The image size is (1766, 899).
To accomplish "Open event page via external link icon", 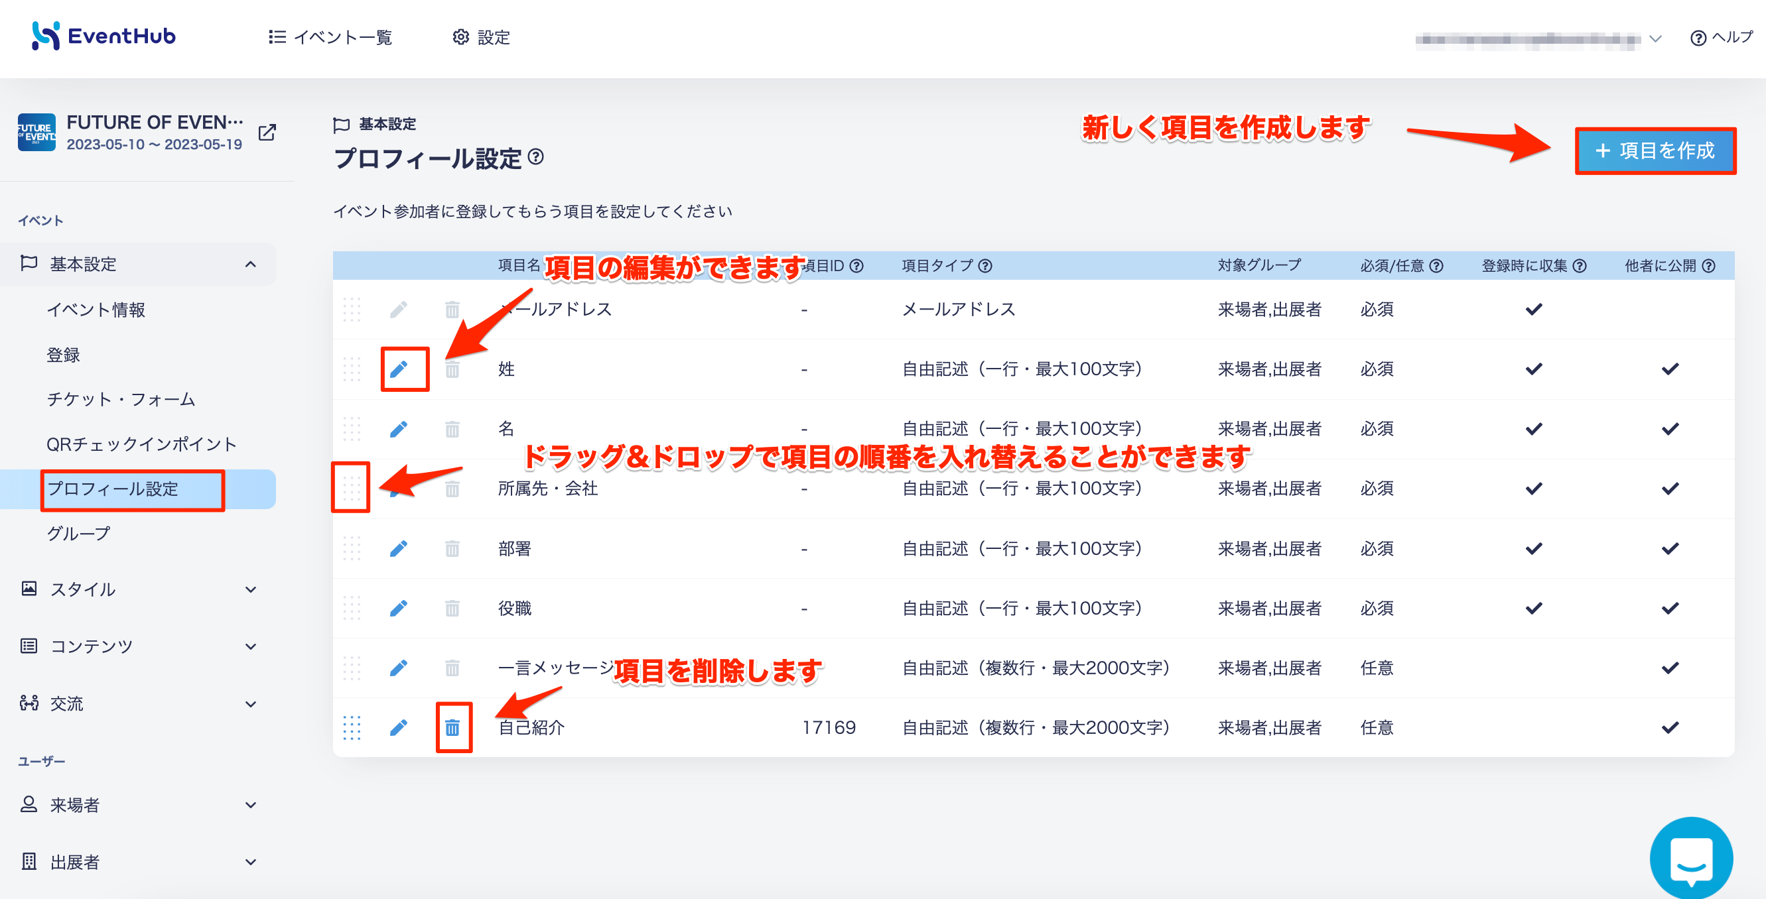I will point(267,132).
